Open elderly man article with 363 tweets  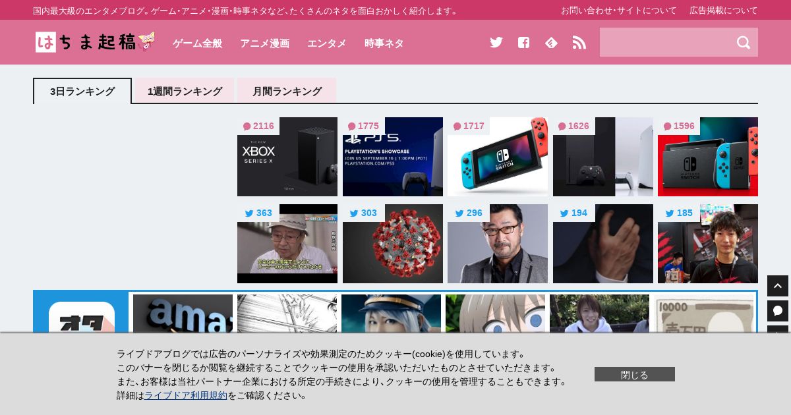(287, 244)
